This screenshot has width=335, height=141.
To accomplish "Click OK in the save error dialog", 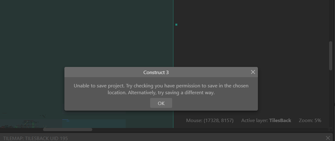I will (x=161, y=103).
